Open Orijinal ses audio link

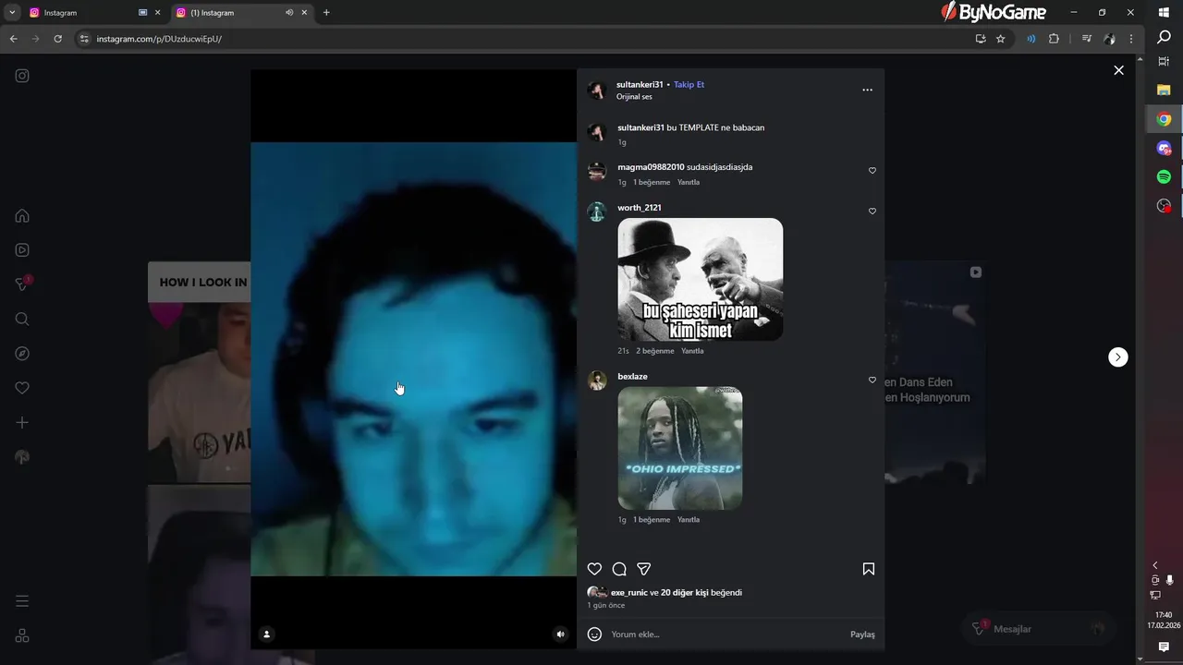pos(634,97)
